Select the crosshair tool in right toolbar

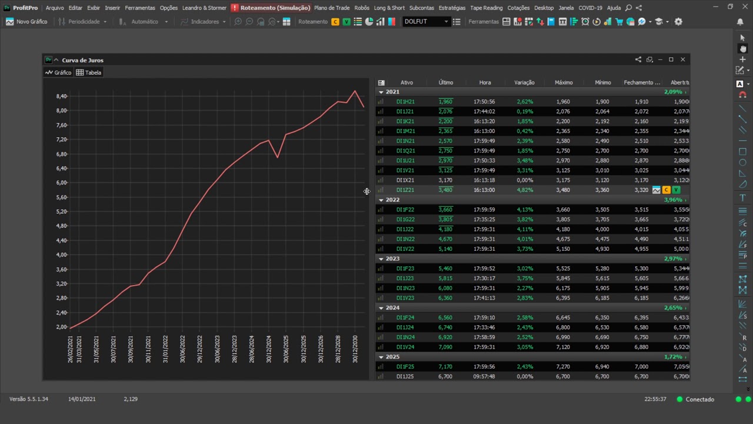tap(742, 59)
